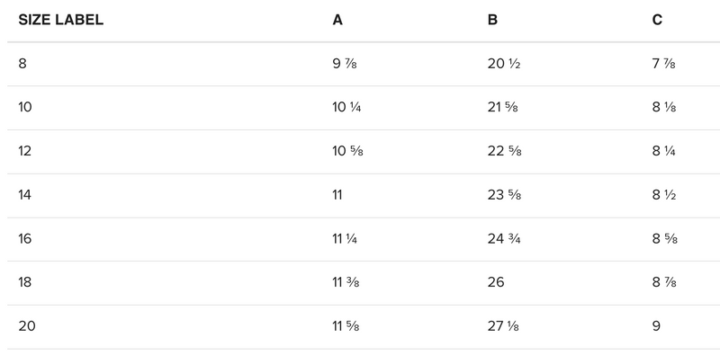Screen dimensions: 720x364
Task: Select size label 16 in first column
Action: [x=25, y=239]
